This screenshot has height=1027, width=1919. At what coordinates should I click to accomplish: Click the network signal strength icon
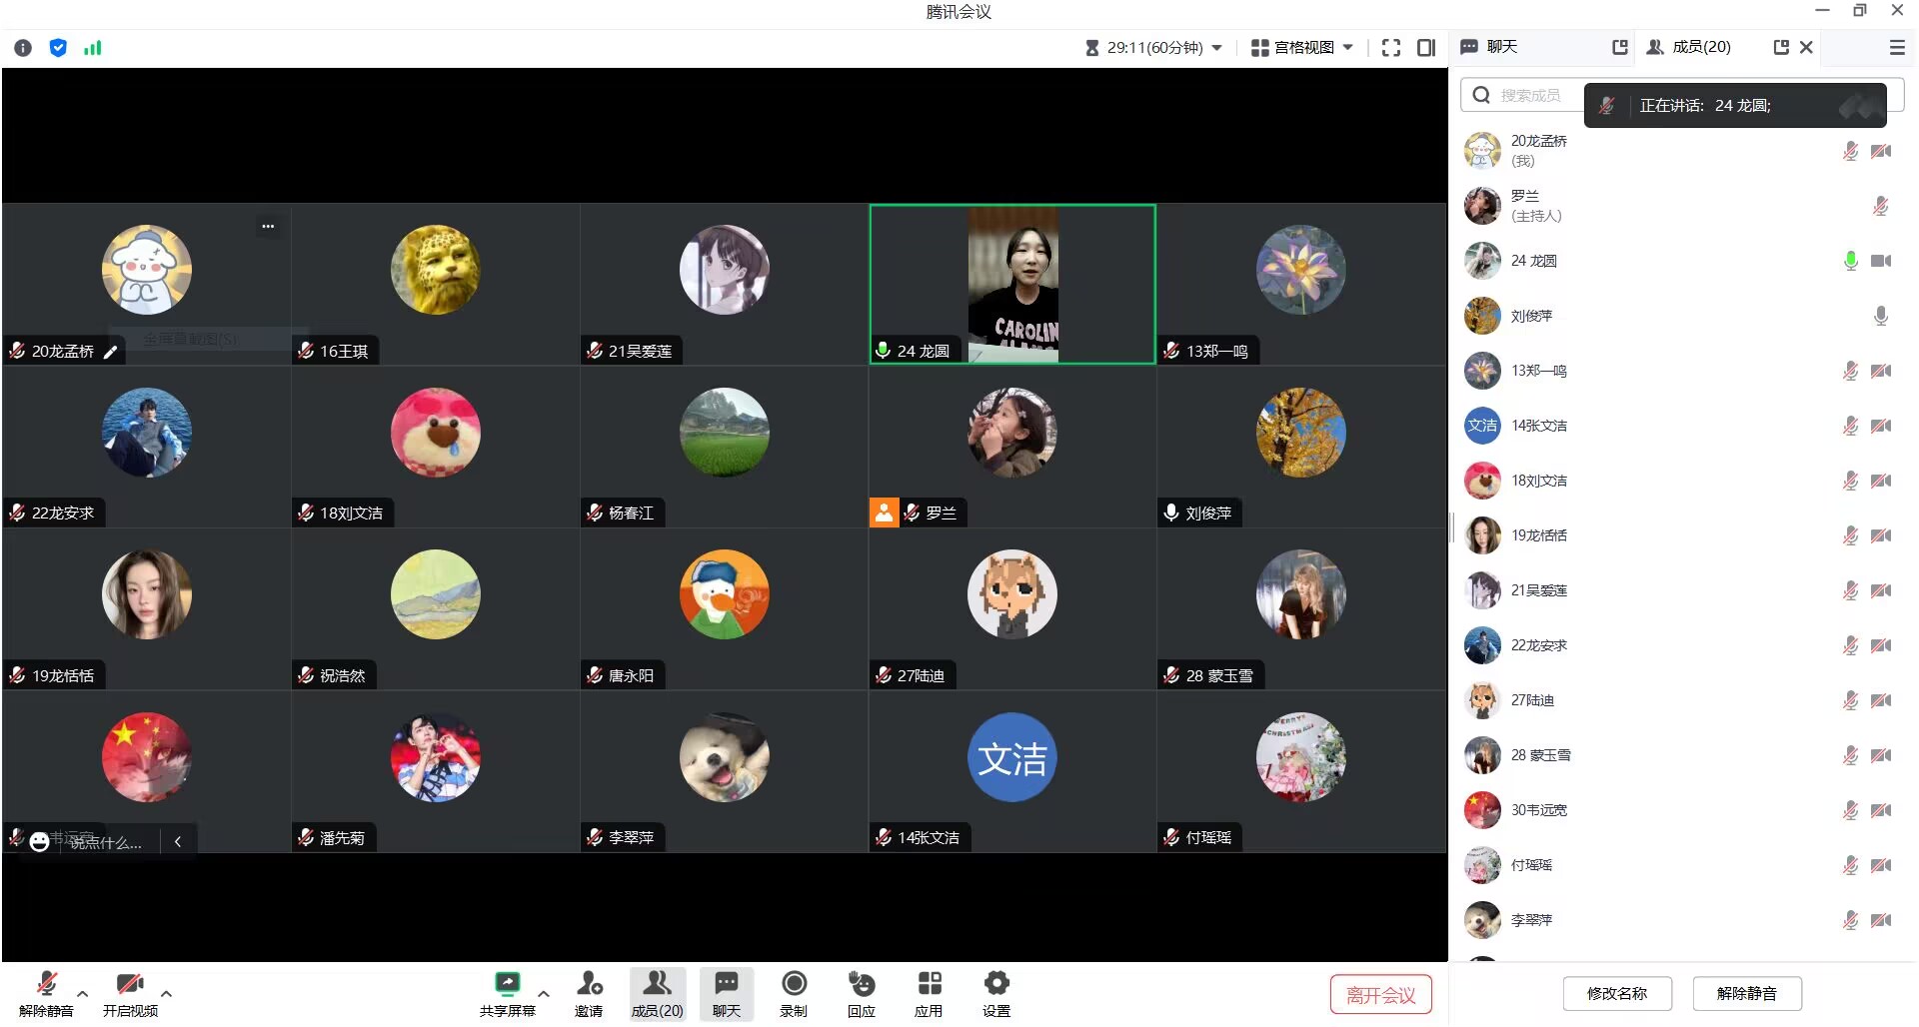pos(93,48)
